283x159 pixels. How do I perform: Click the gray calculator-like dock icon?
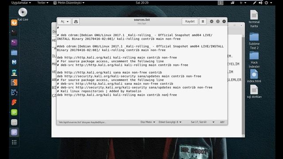pyautogui.click(x=14, y=122)
